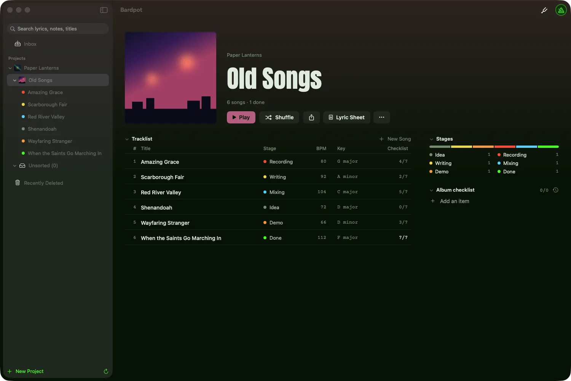This screenshot has width=571, height=381.
Task: Sort by the BPM column header
Action: (x=321, y=149)
